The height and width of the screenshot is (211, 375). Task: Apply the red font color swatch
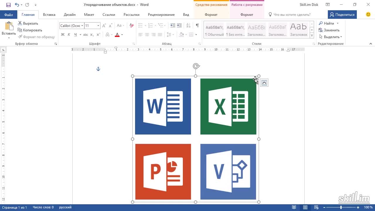(x=117, y=35)
